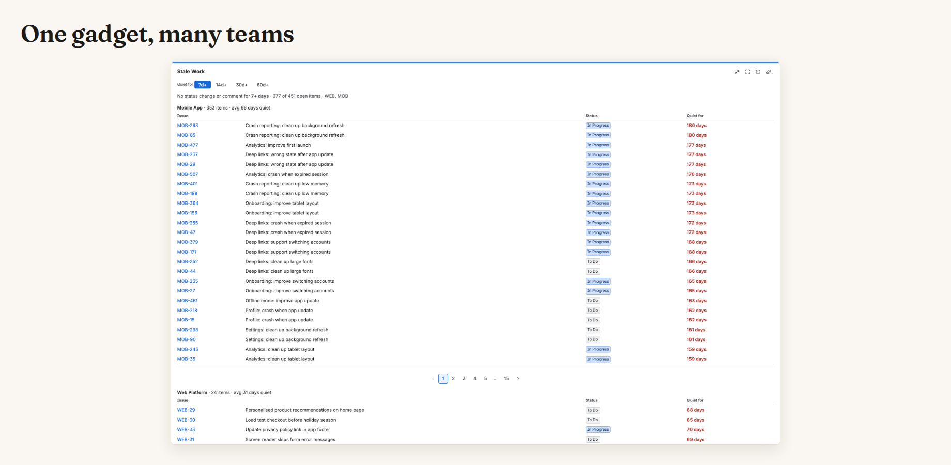Viewport: 951px width, 465px height.
Task: Open issue MOB-298
Action: point(188,330)
